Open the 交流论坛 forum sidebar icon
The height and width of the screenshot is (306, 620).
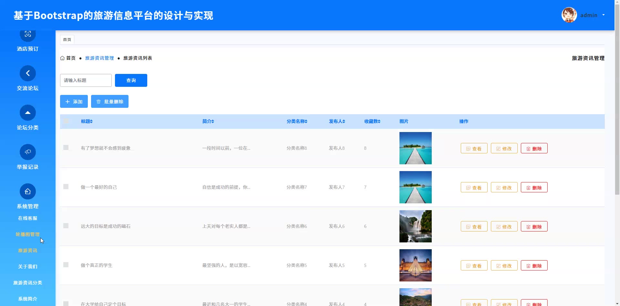coord(28,73)
